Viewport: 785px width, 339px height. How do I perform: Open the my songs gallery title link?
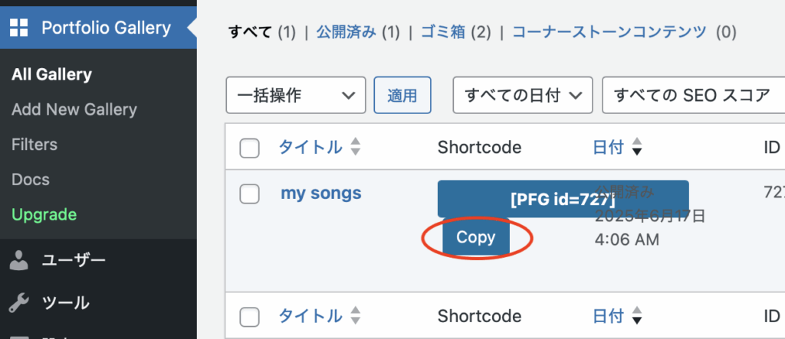pyautogui.click(x=321, y=193)
